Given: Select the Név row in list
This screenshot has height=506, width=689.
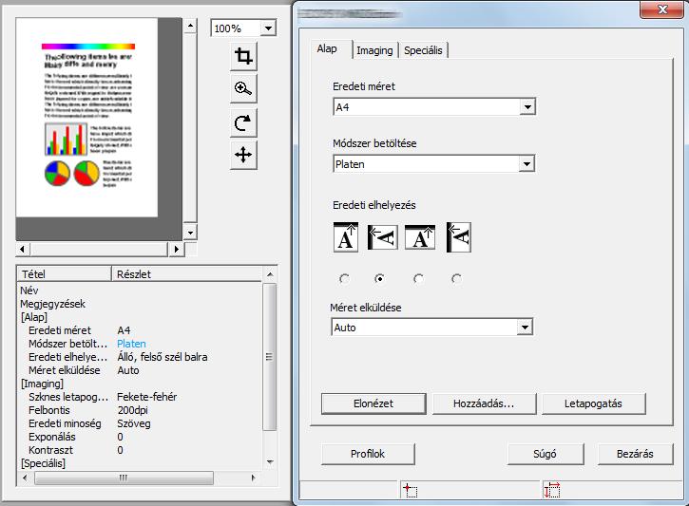Looking at the screenshot, I should coord(140,290).
